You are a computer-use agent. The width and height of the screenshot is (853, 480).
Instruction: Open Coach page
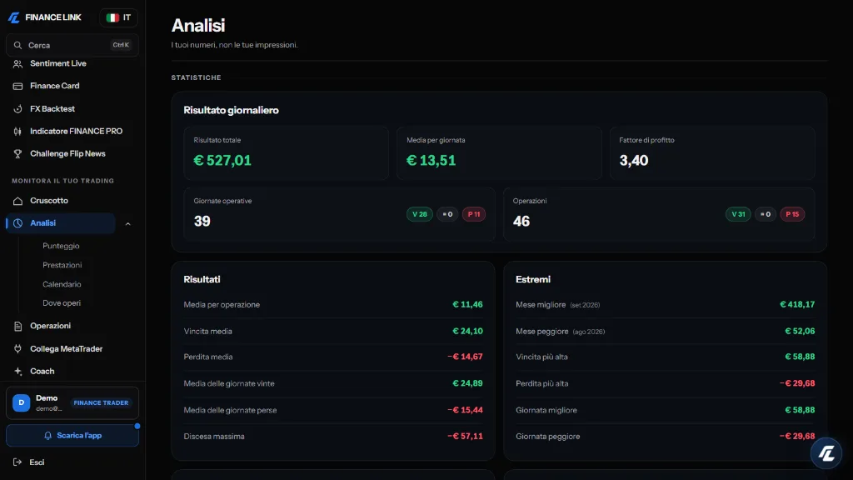click(x=42, y=371)
